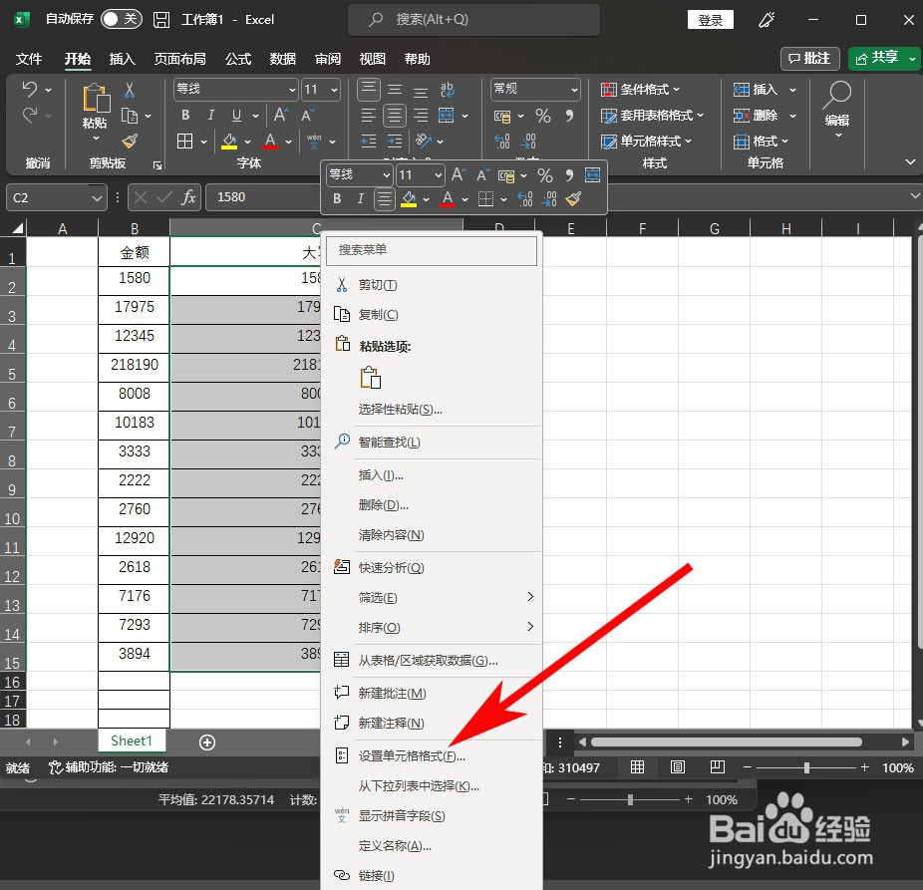Toggle the AutoSave switch
This screenshot has height=890, width=923.
pos(122,19)
